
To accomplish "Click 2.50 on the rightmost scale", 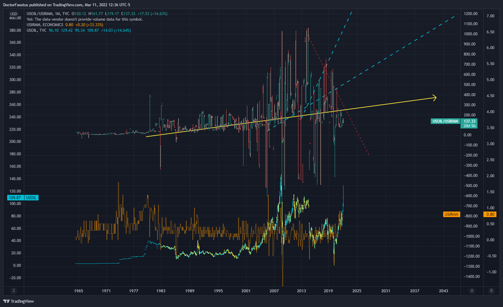I will click(x=490, y=160).
